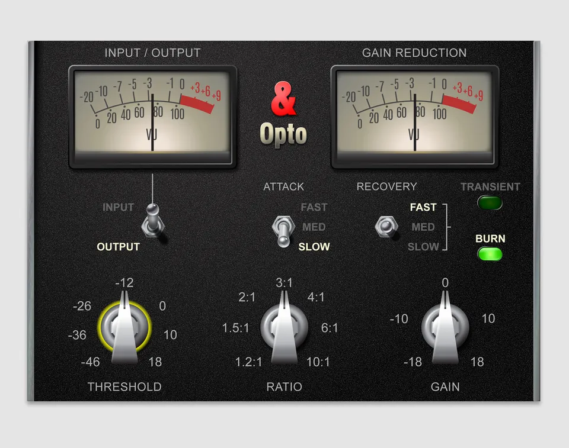Set Recovery to FAST
This screenshot has height=448, width=569.
[423, 207]
